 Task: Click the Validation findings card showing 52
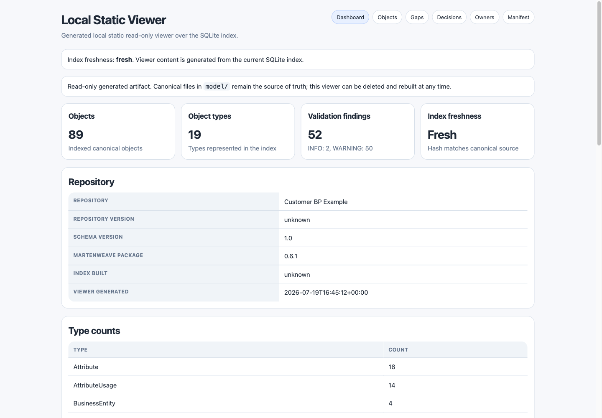[357, 131]
